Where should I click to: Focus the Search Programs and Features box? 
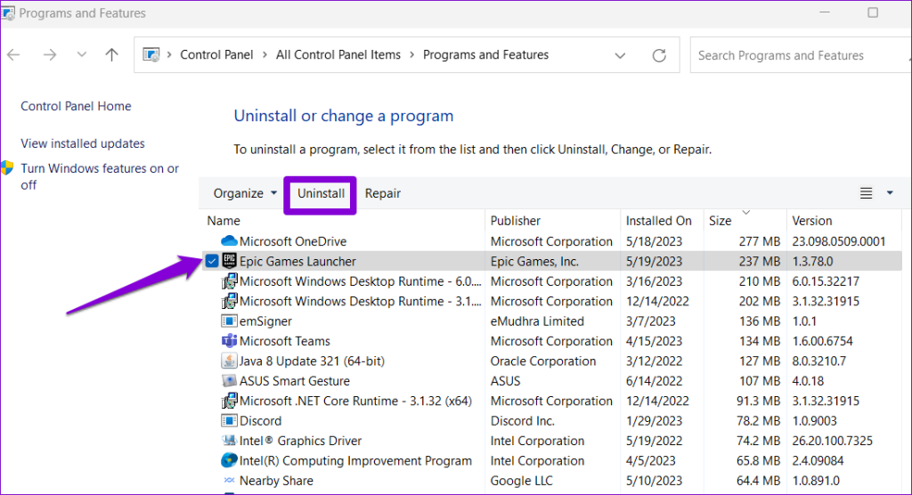(801, 55)
